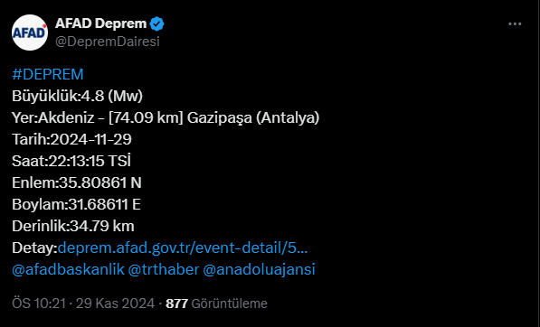This screenshot has height=327, width=540.
Task: Follow the deprem.afad.gov.tr event-detail link
Action: [x=183, y=248]
